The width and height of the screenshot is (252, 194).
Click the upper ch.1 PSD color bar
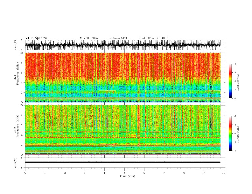(x=230, y=81)
